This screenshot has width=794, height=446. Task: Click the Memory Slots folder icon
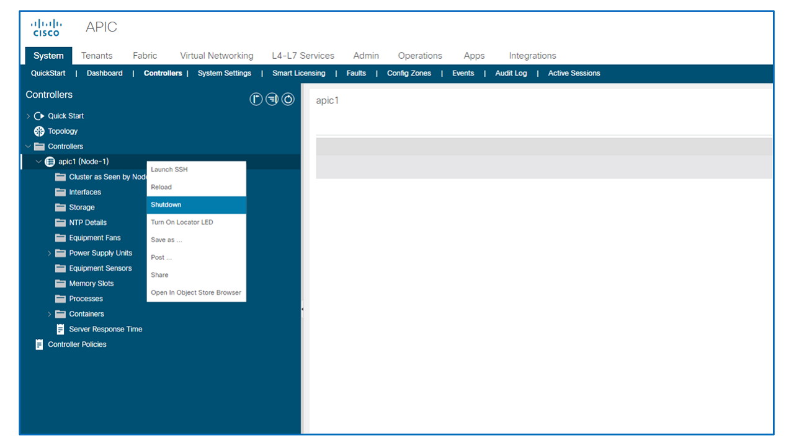click(x=60, y=284)
